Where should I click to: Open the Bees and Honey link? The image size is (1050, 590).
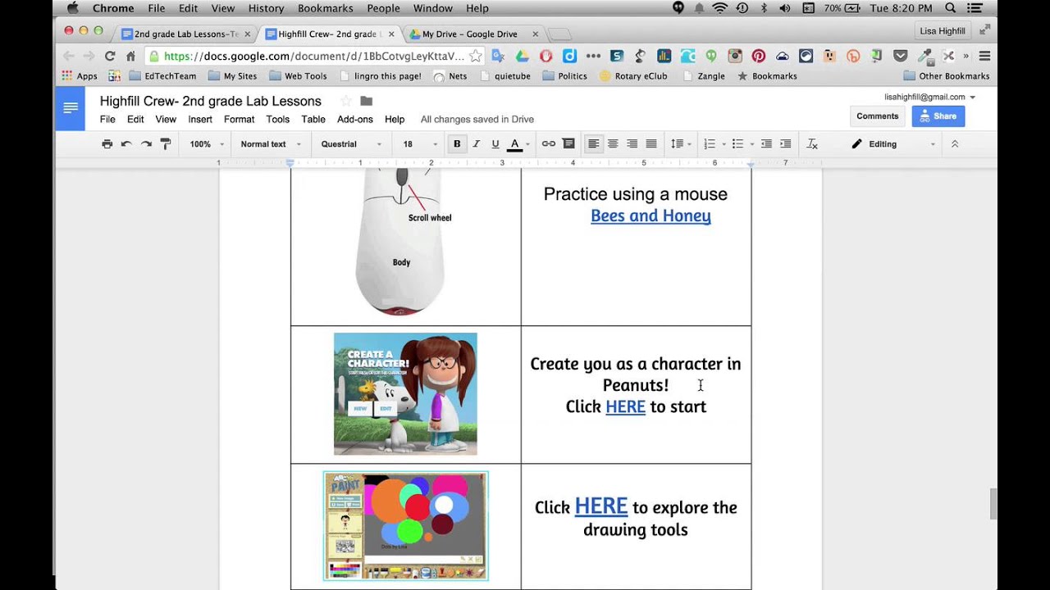click(651, 216)
